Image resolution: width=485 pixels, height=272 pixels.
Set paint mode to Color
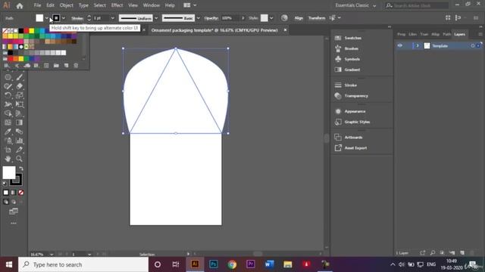(6, 193)
